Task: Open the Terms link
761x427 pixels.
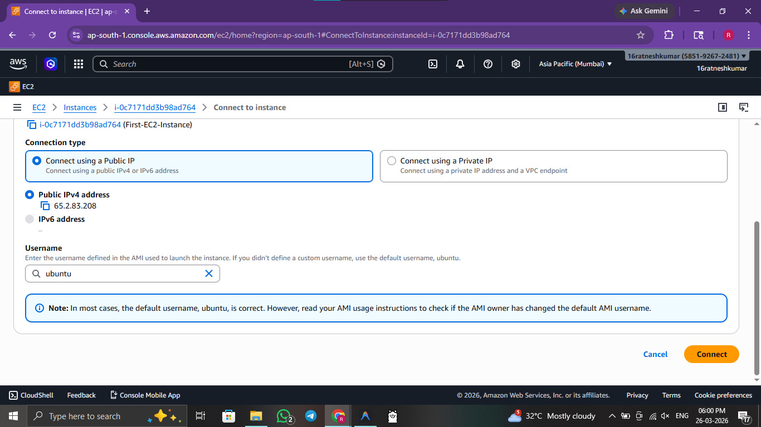Action: [671, 395]
